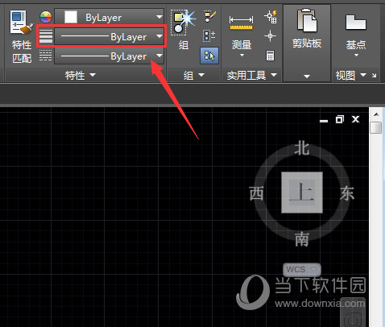The width and height of the screenshot is (385, 327).
Task: Click the Top (上) face of ViewCube
Action: click(x=302, y=192)
